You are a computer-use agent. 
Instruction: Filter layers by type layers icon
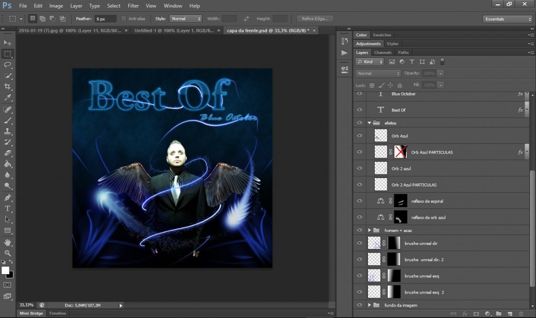412,62
